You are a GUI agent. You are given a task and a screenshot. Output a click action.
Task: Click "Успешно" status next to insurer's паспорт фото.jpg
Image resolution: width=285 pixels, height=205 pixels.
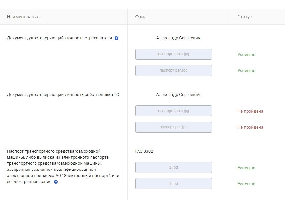tap(246, 54)
